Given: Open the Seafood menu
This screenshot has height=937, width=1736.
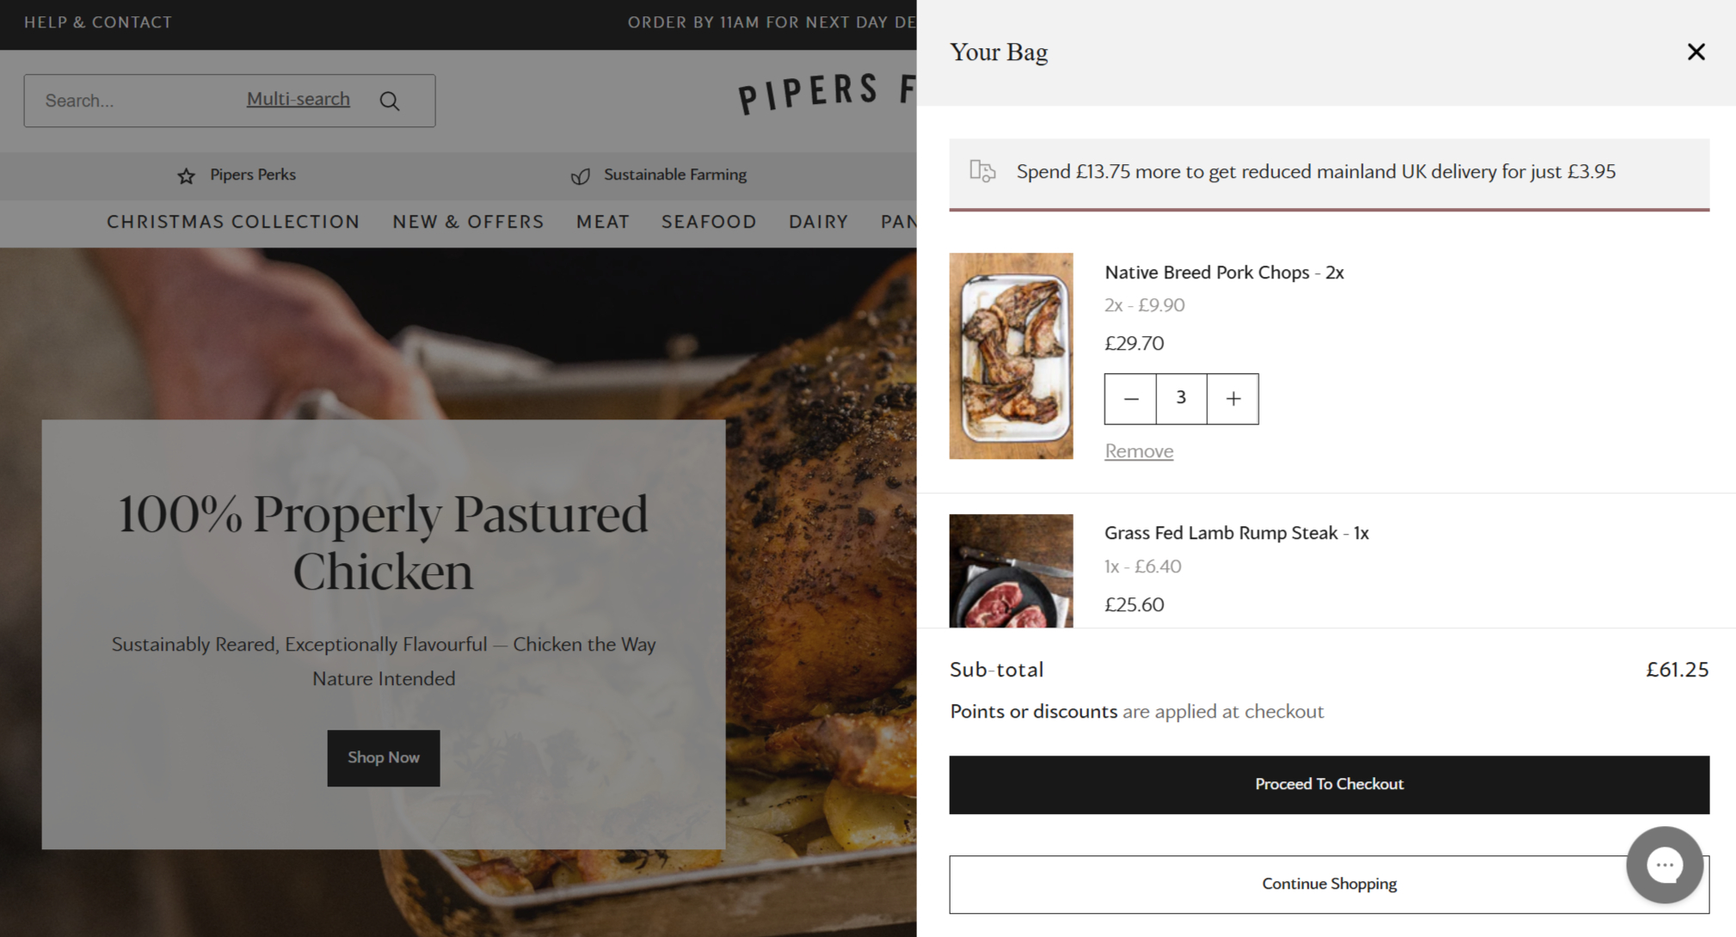Looking at the screenshot, I should pos(709,223).
